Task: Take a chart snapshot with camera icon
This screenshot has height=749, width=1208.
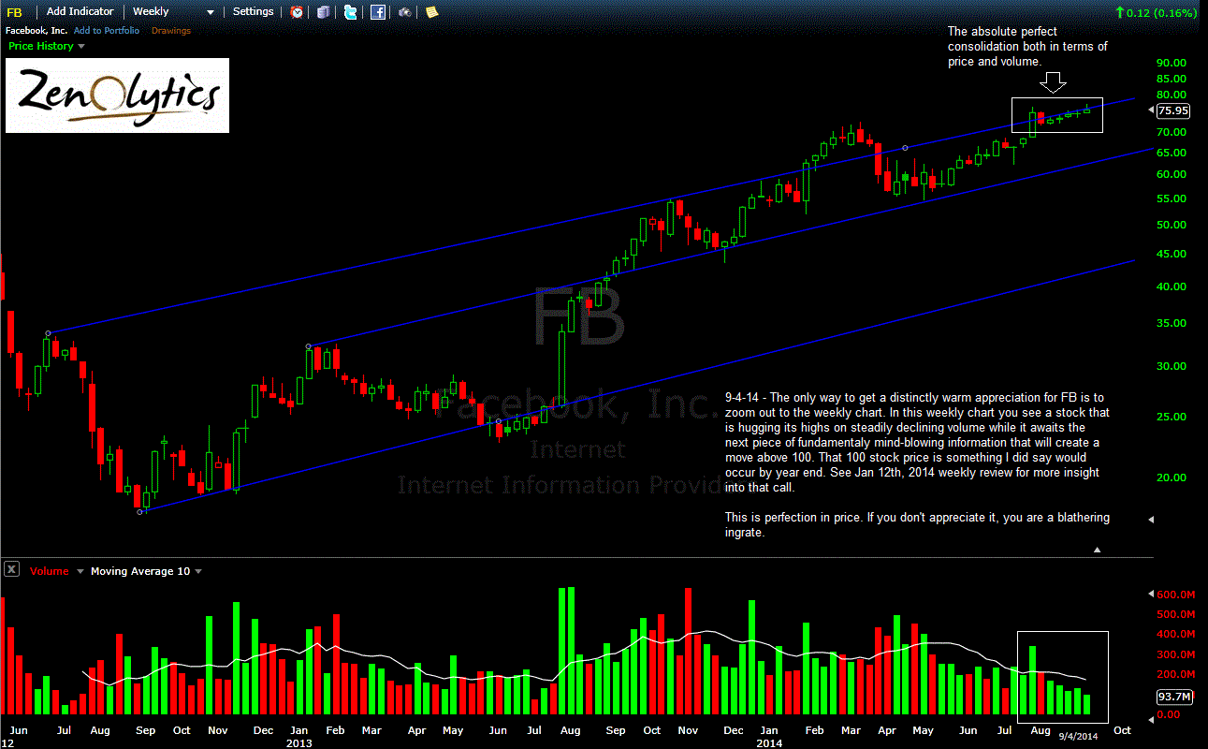Action: pyautogui.click(x=404, y=12)
